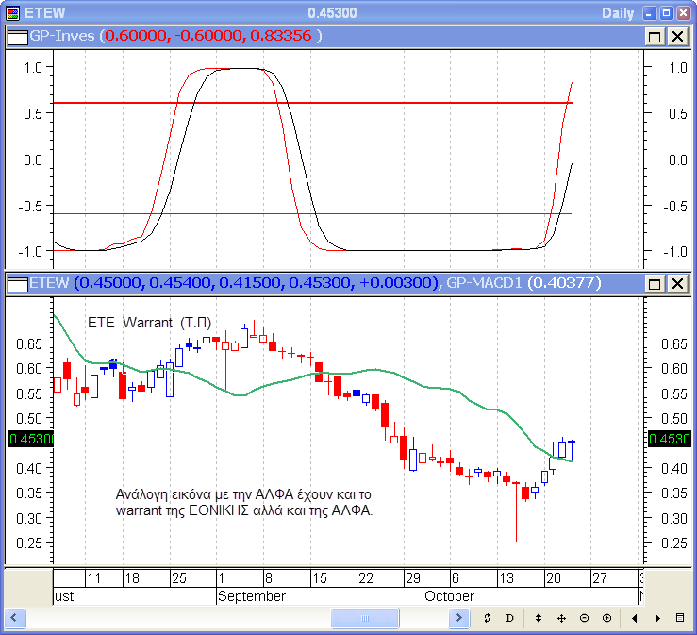Viewport: 697px width, 635px height.
Task: Click the four-way move arrows icon
Action: [561, 618]
